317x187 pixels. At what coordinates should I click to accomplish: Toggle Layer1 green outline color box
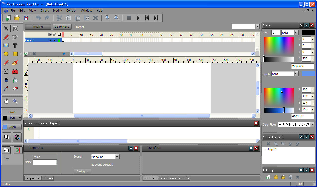(59, 40)
